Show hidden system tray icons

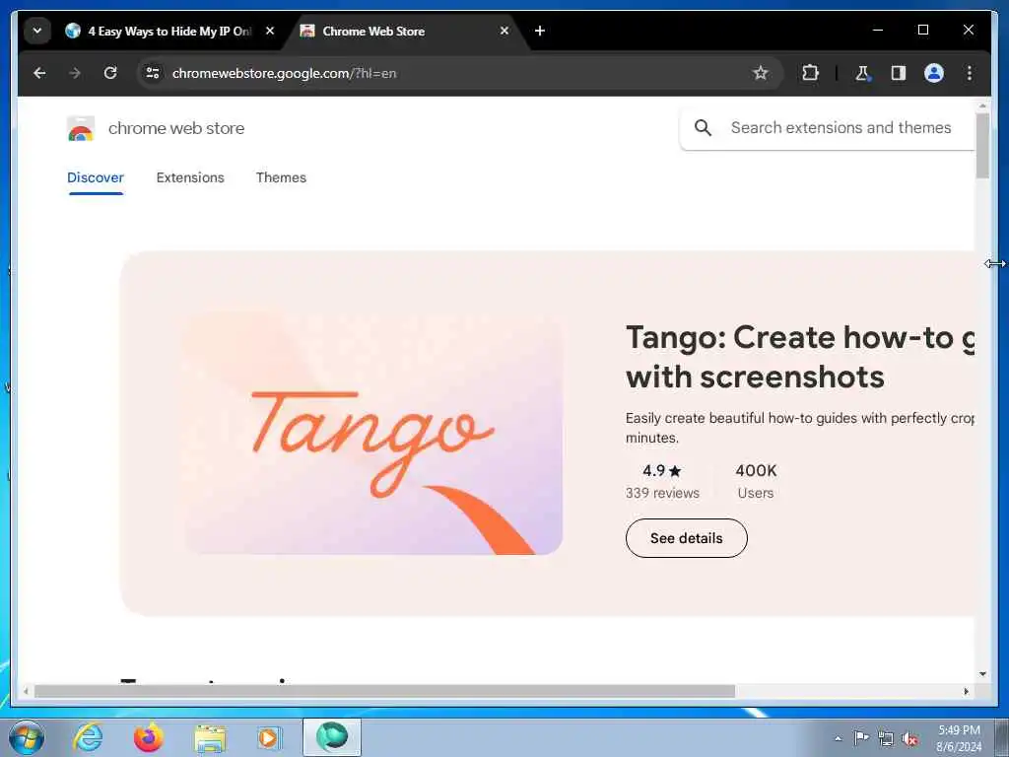point(838,739)
